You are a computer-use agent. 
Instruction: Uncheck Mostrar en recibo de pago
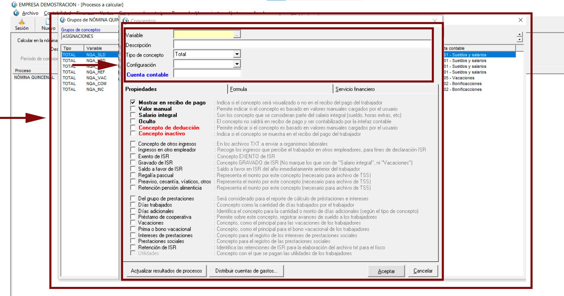point(133,102)
